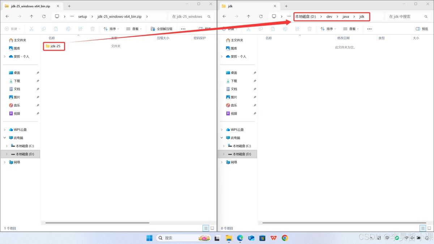Expand 本地磁盘 (C:) chevron in left sidebar
The image size is (434, 244).
[x=7, y=146]
